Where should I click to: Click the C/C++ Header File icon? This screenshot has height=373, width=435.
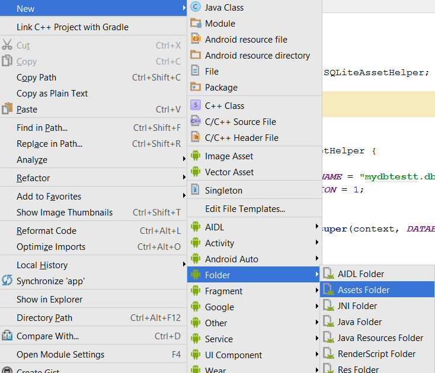[196, 137]
